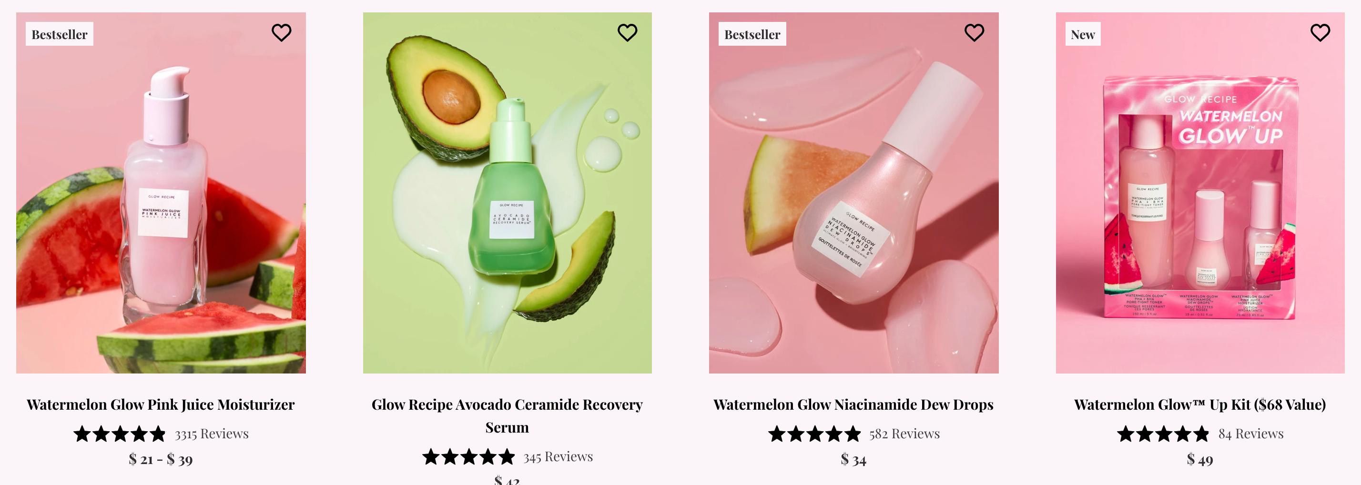This screenshot has width=1361, height=485.
Task: Open the 345 Reviews for the Avocado Serum
Action: click(x=558, y=456)
